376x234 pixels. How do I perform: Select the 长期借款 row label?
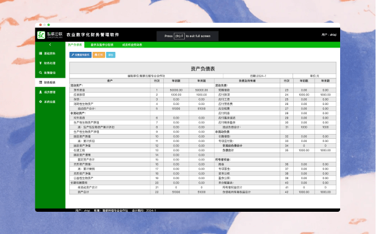[224, 136]
